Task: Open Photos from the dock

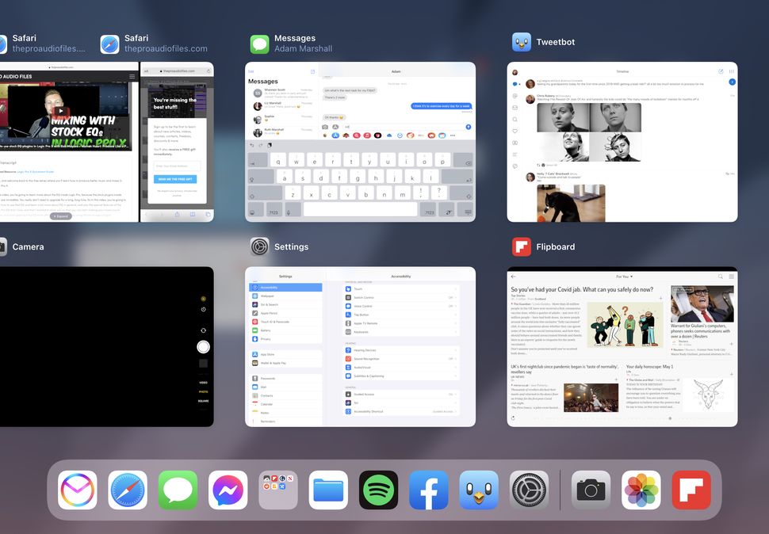Action: pos(641,490)
